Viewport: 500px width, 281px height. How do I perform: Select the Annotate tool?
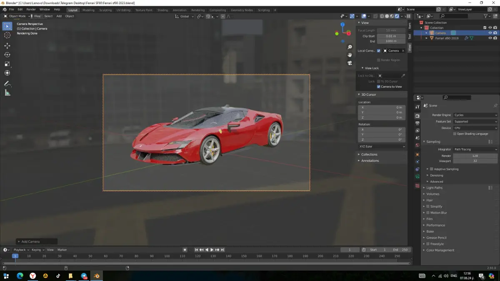pos(7,84)
